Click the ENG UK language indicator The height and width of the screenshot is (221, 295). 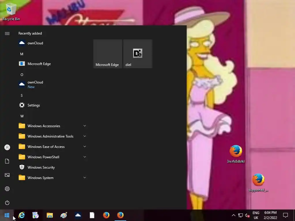256,215
